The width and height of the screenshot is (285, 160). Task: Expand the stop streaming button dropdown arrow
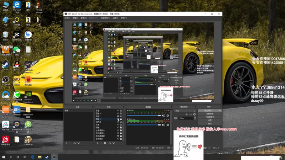point(220,111)
